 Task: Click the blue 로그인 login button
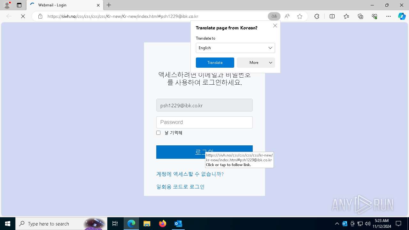pos(204,152)
